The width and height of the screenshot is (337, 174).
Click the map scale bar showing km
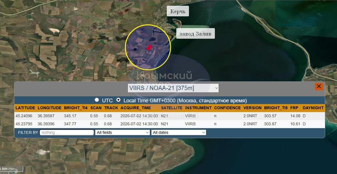(12, 169)
